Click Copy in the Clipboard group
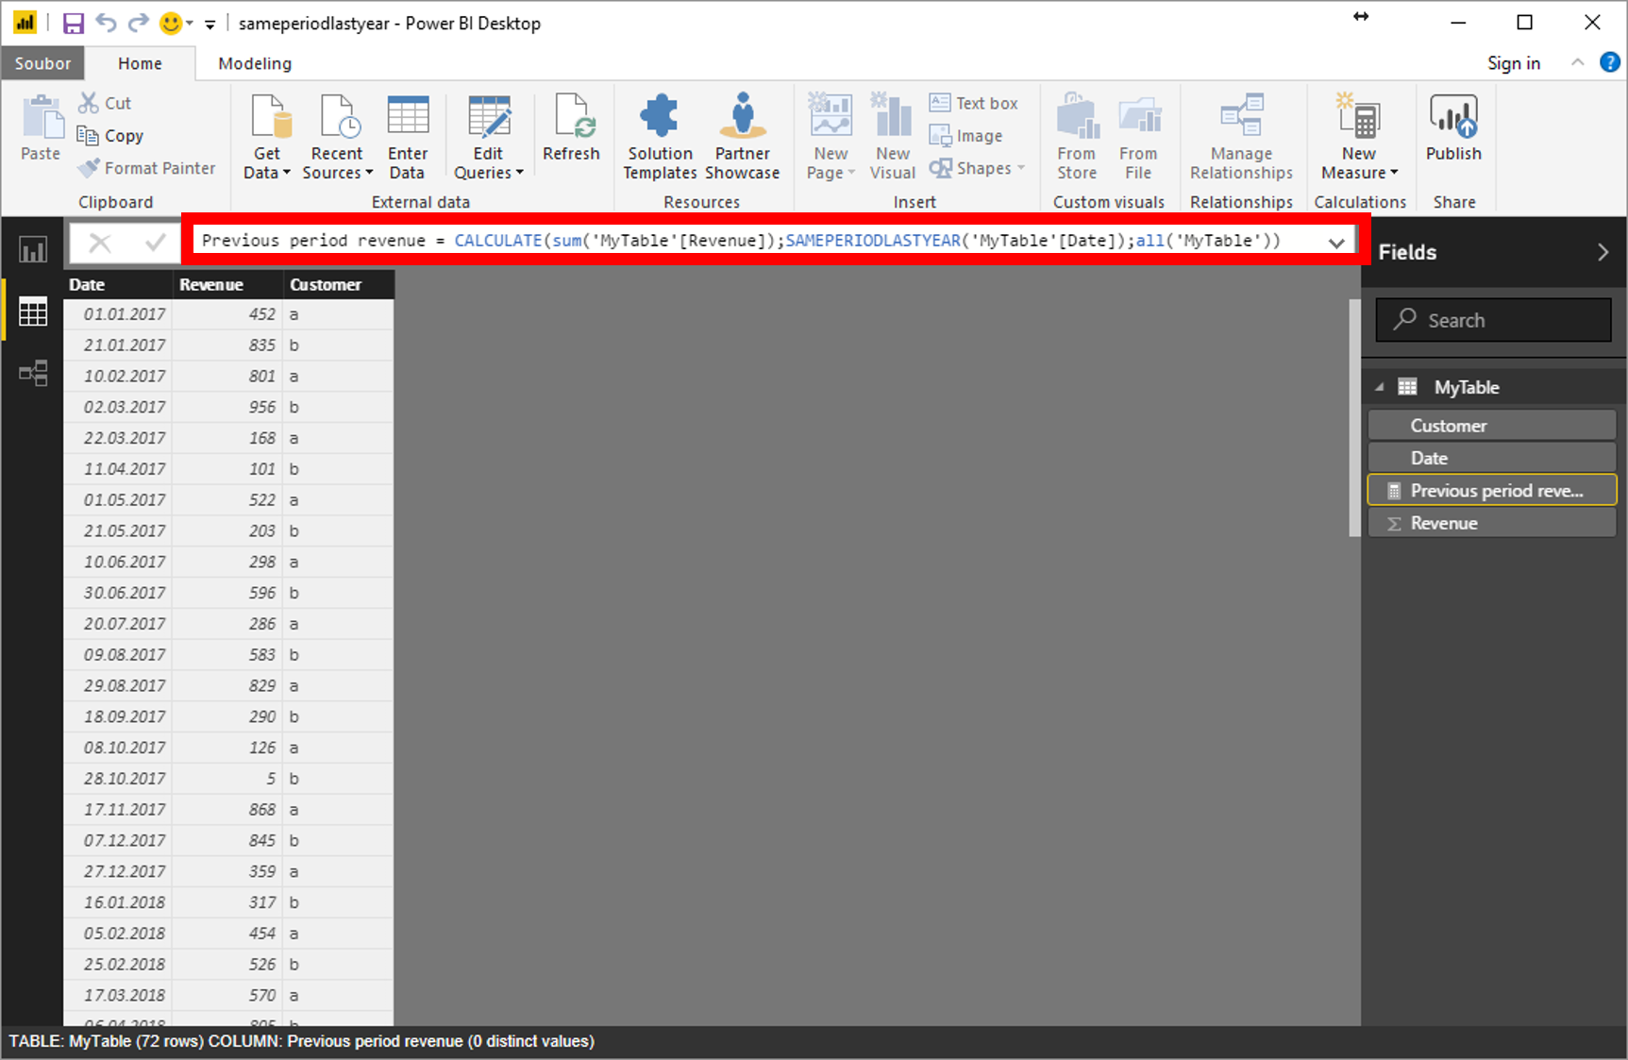The image size is (1628, 1060). point(110,136)
